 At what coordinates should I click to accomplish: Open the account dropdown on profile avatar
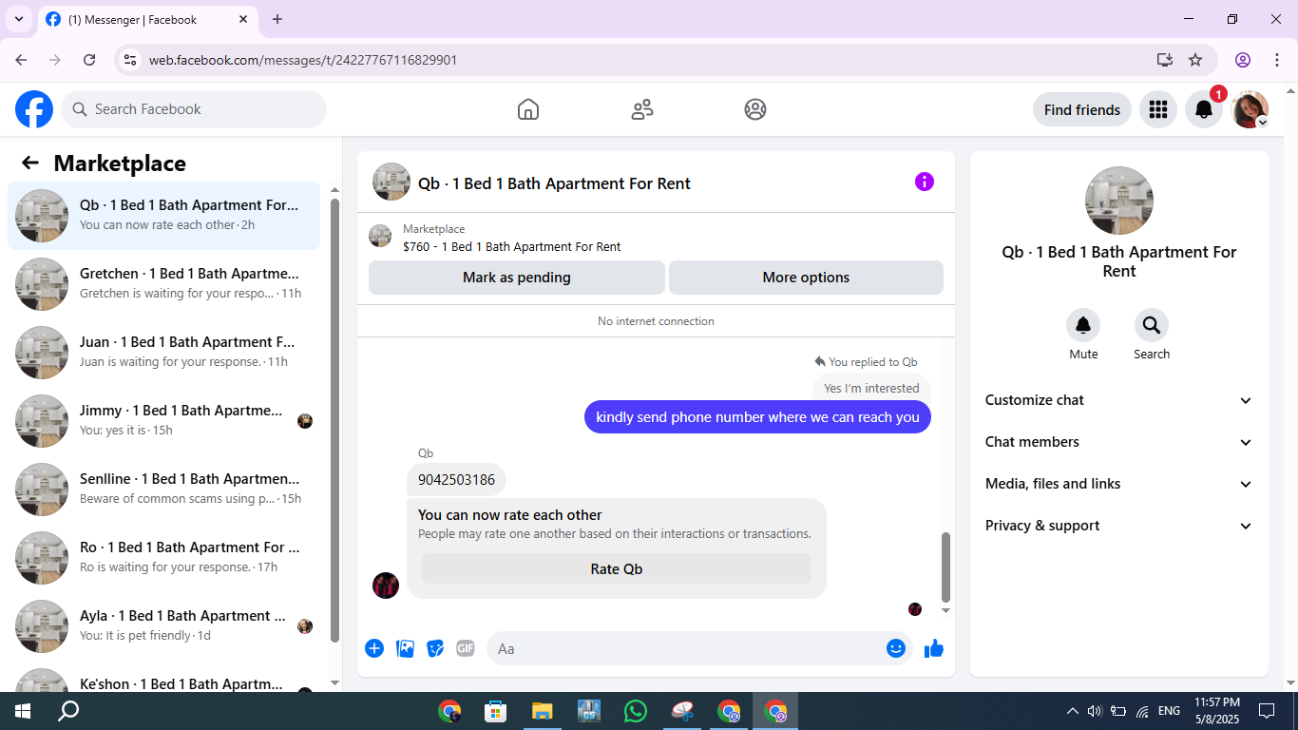pyautogui.click(x=1250, y=109)
